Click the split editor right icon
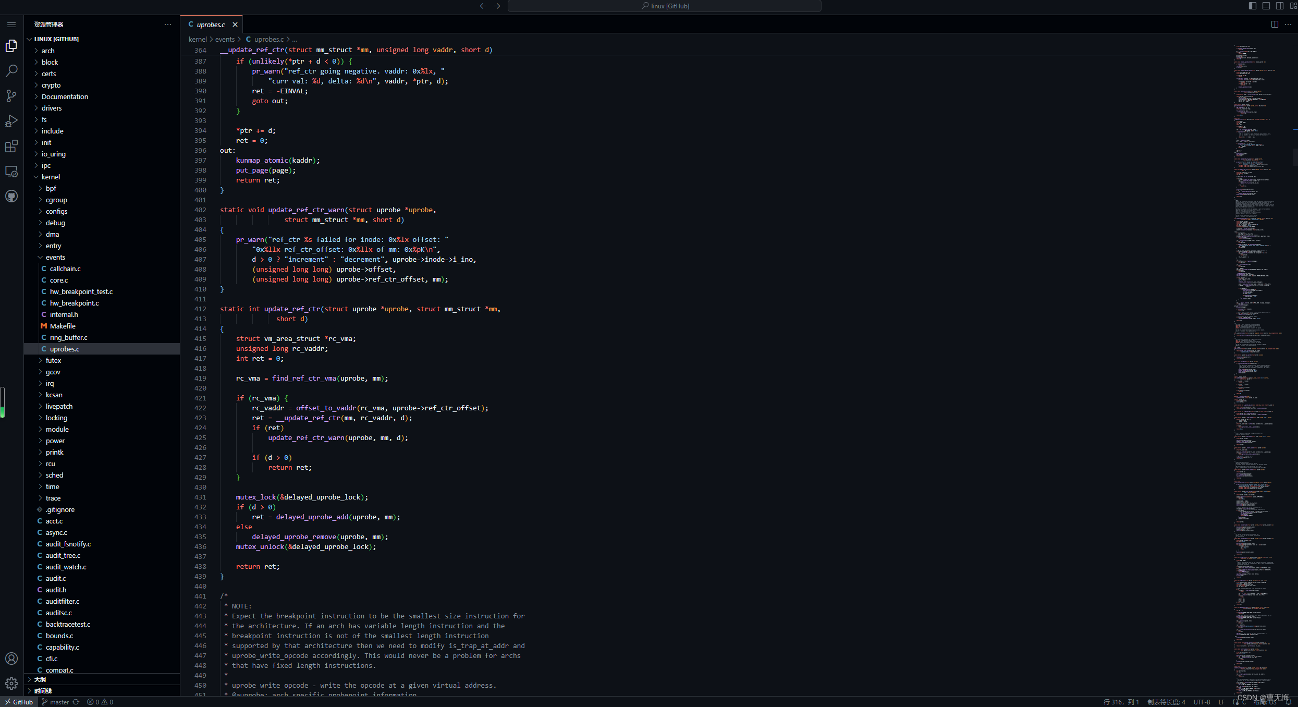This screenshot has height=707, width=1298. (1275, 25)
